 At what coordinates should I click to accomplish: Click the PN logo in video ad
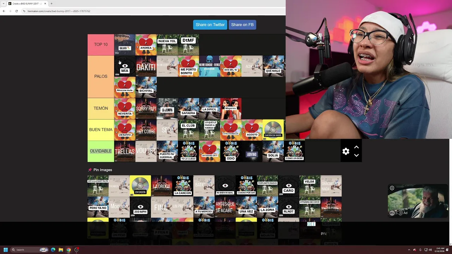point(392,213)
